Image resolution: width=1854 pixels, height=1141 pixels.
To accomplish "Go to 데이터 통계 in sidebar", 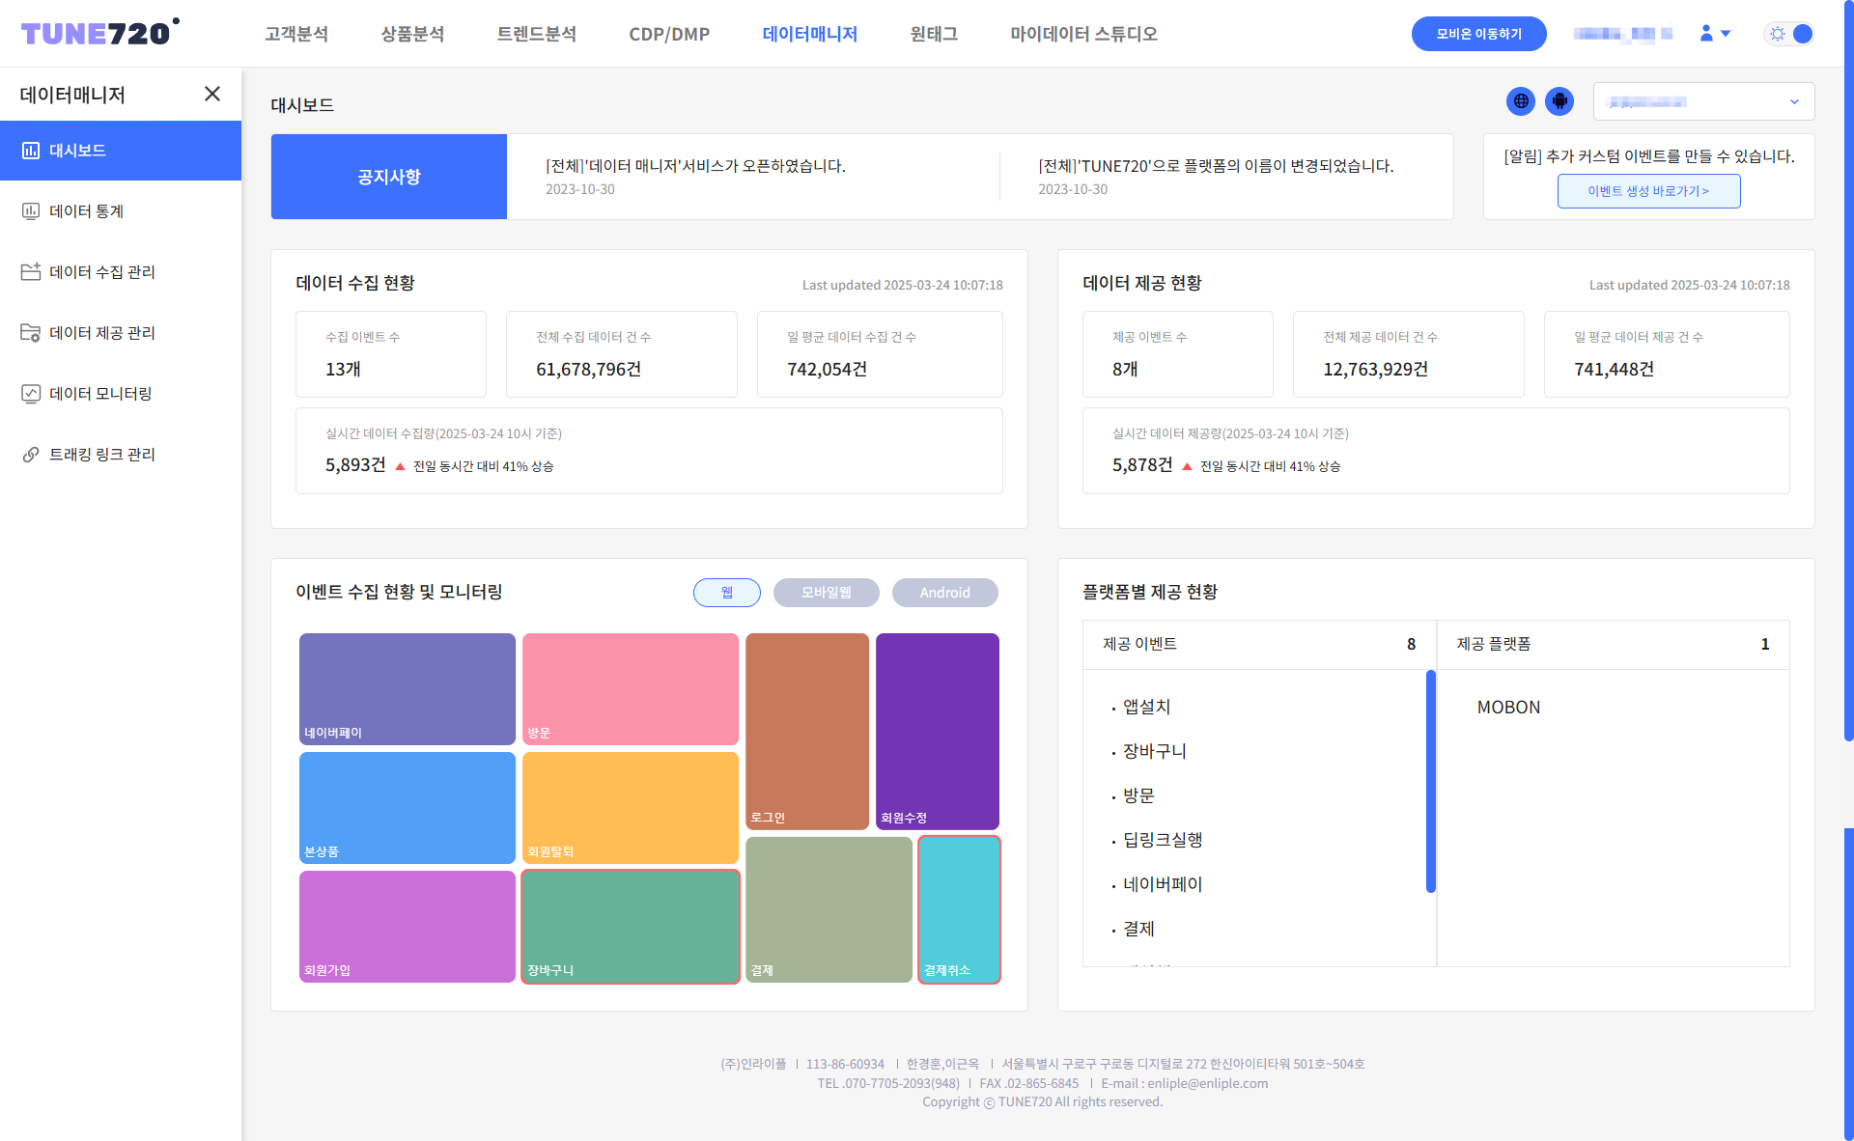I will (x=121, y=211).
